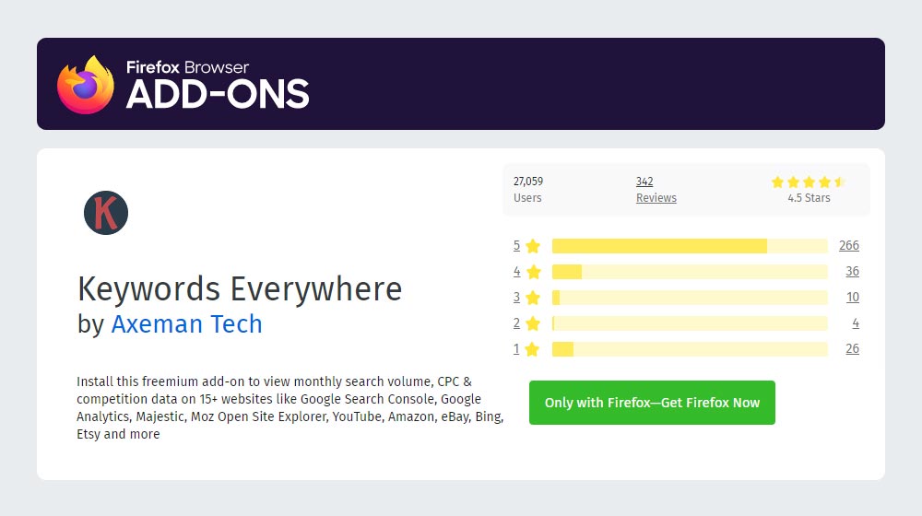Open the 342 reviews count link
922x516 pixels.
[x=644, y=182]
